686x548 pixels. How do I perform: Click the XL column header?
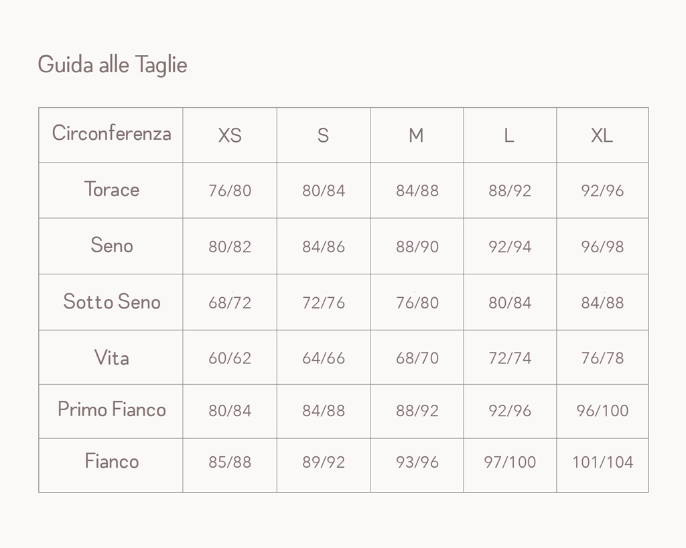602,135
